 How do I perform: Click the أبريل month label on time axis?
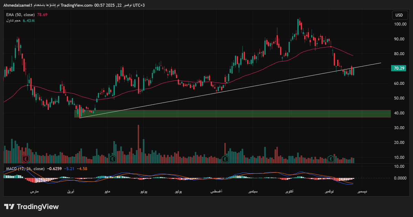(x=70, y=191)
